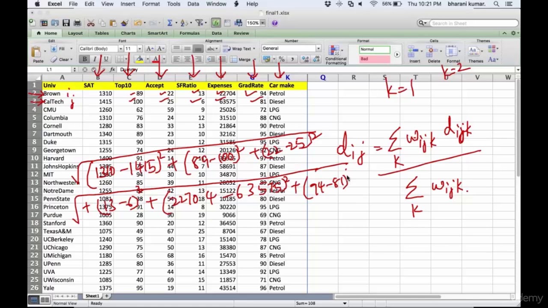
Task: Click the Increase Indent icon
Action: click(x=222, y=59)
